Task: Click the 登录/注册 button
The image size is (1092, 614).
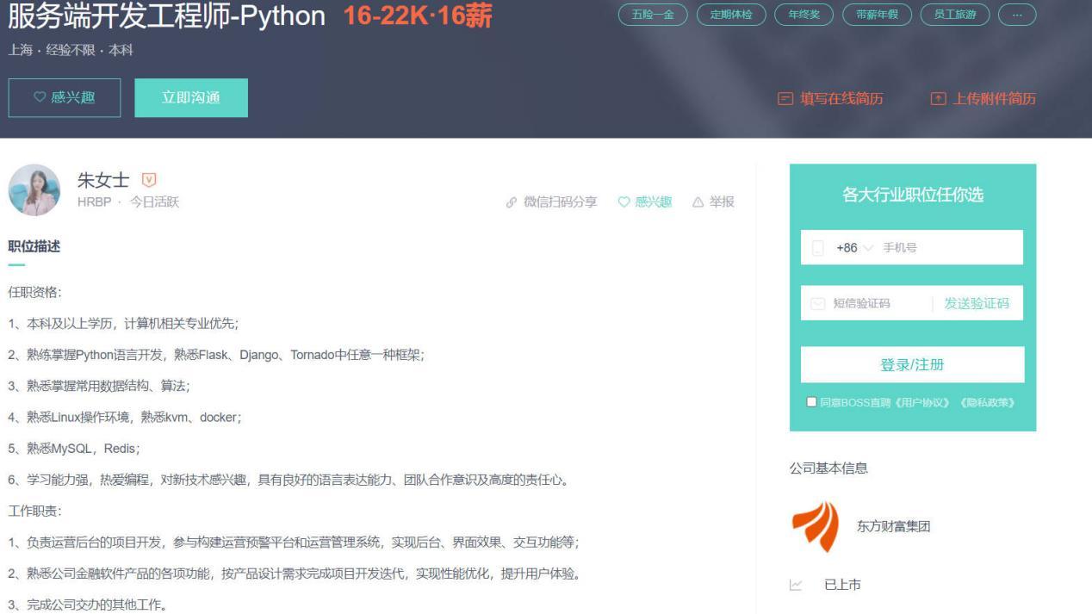Action: click(912, 364)
